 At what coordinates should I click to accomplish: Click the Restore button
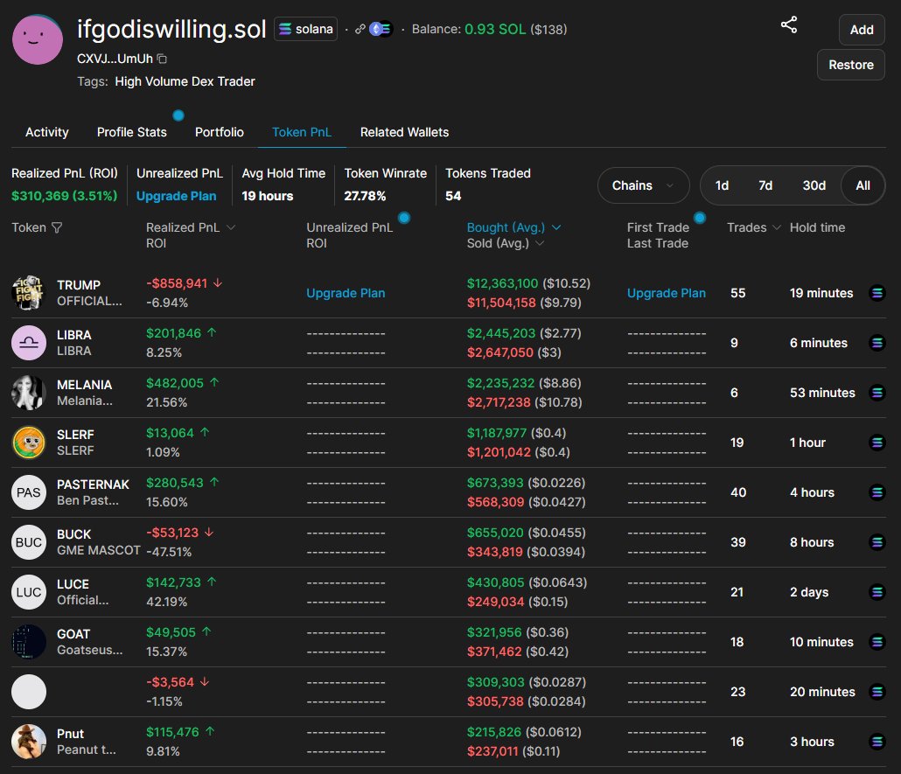pos(851,65)
